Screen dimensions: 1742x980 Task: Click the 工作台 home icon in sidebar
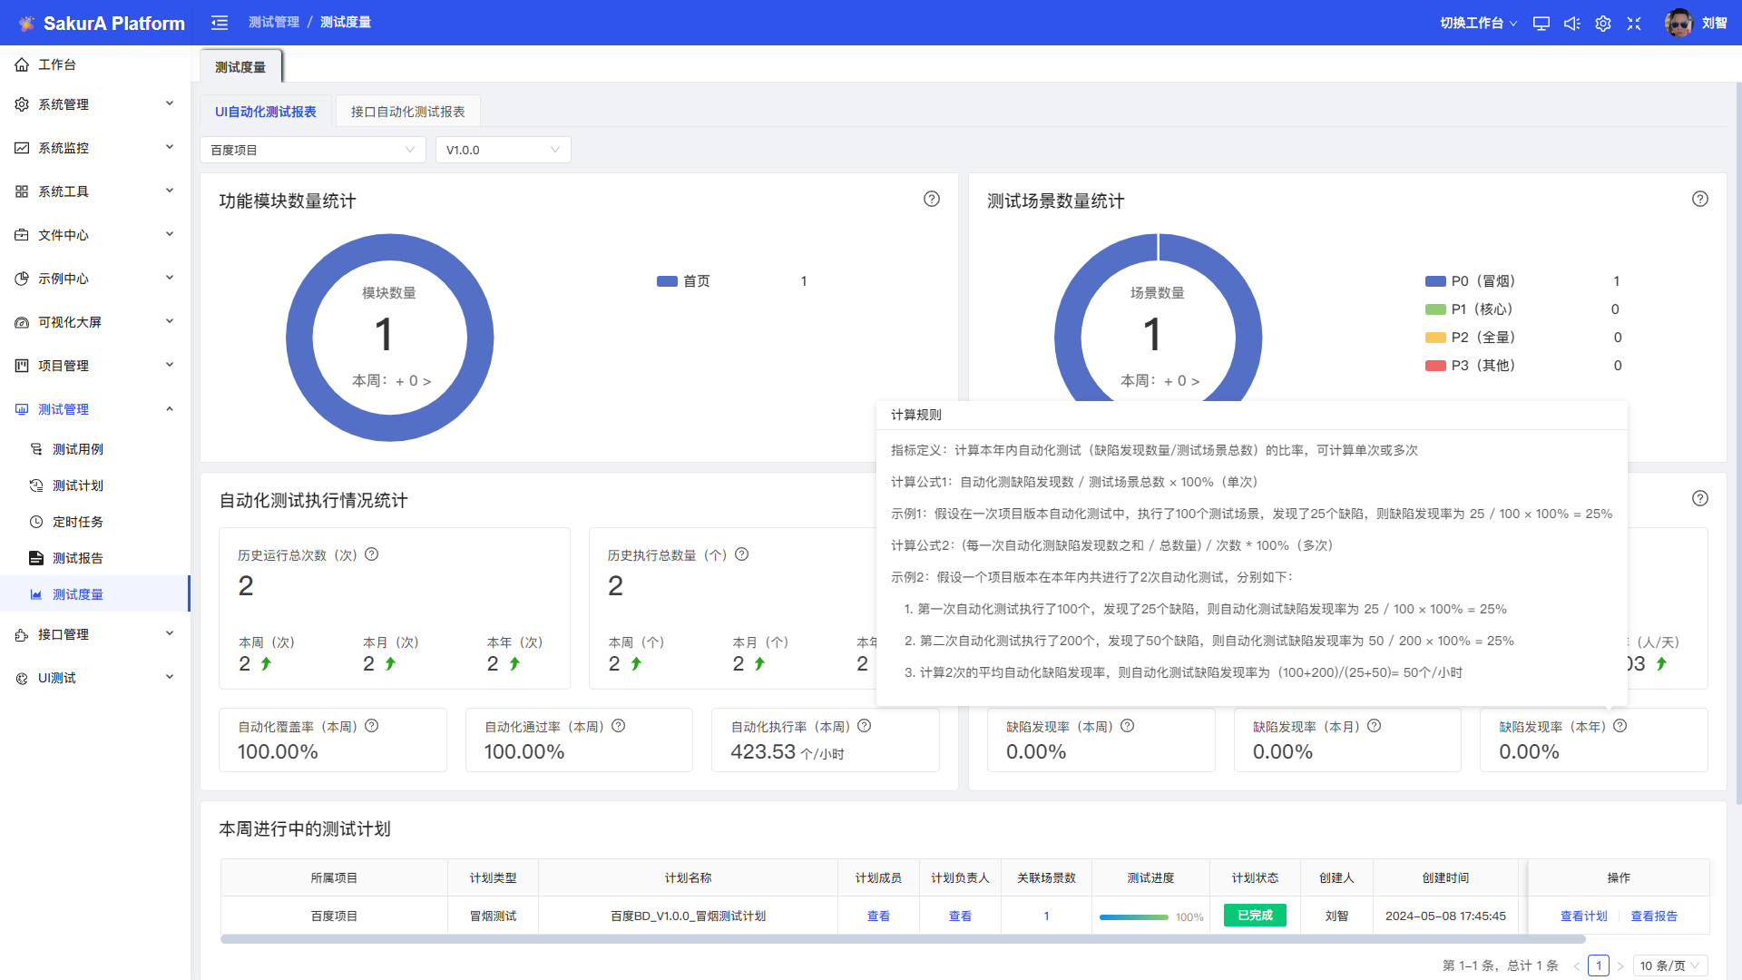[22, 64]
